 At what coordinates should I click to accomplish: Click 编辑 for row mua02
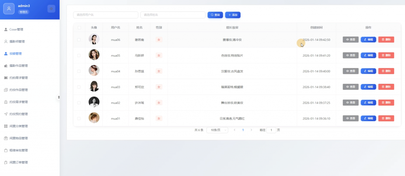[x=368, y=103]
